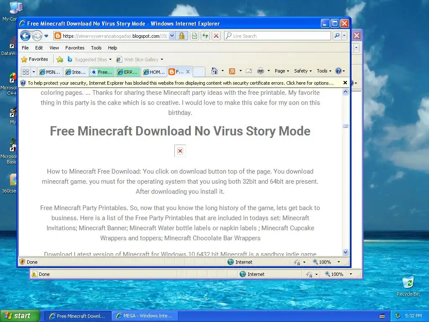The height and width of the screenshot is (322, 429).
Task: Dismiss the information bar with its X
Action: (345, 83)
